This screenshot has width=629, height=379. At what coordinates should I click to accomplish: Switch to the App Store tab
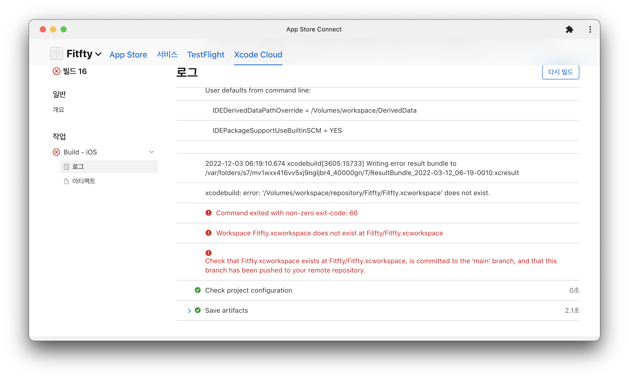(128, 55)
